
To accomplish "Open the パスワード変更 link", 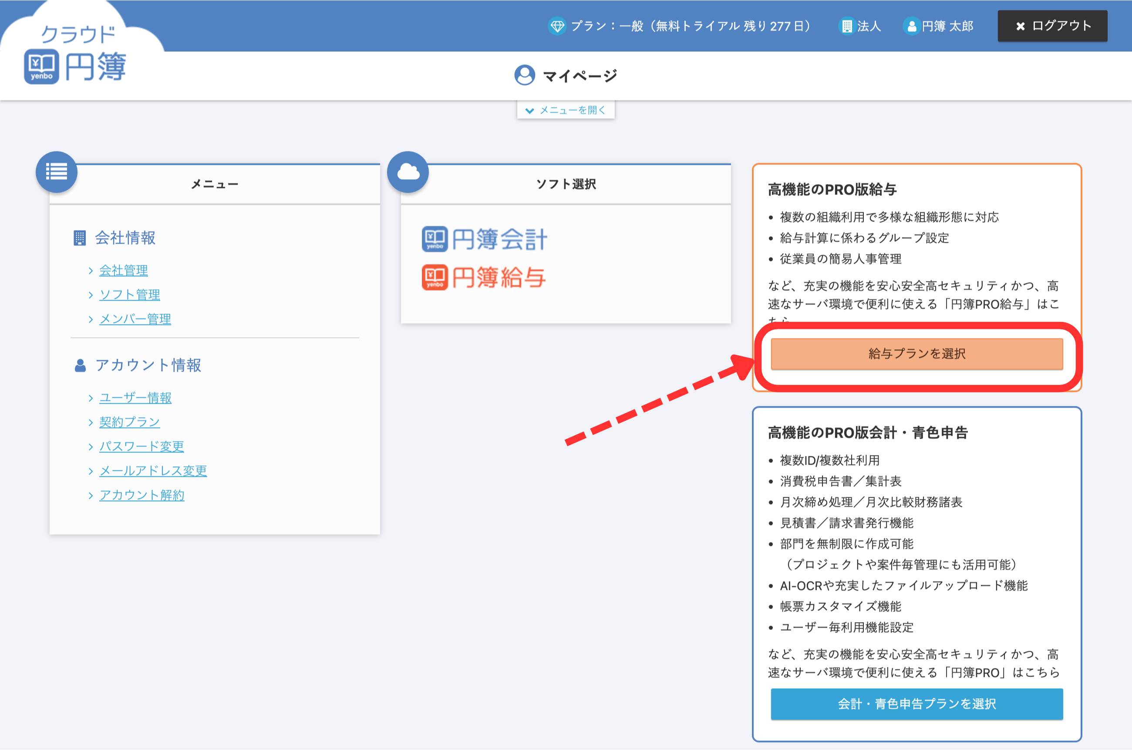I will (141, 446).
